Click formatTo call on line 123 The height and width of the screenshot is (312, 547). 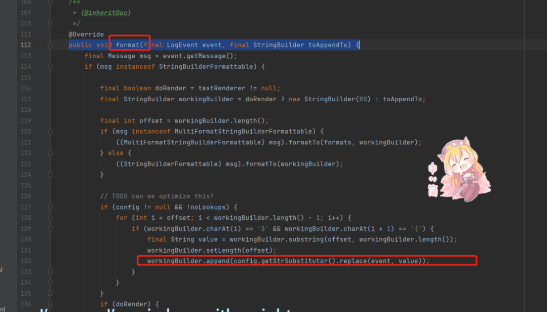pos(261,164)
